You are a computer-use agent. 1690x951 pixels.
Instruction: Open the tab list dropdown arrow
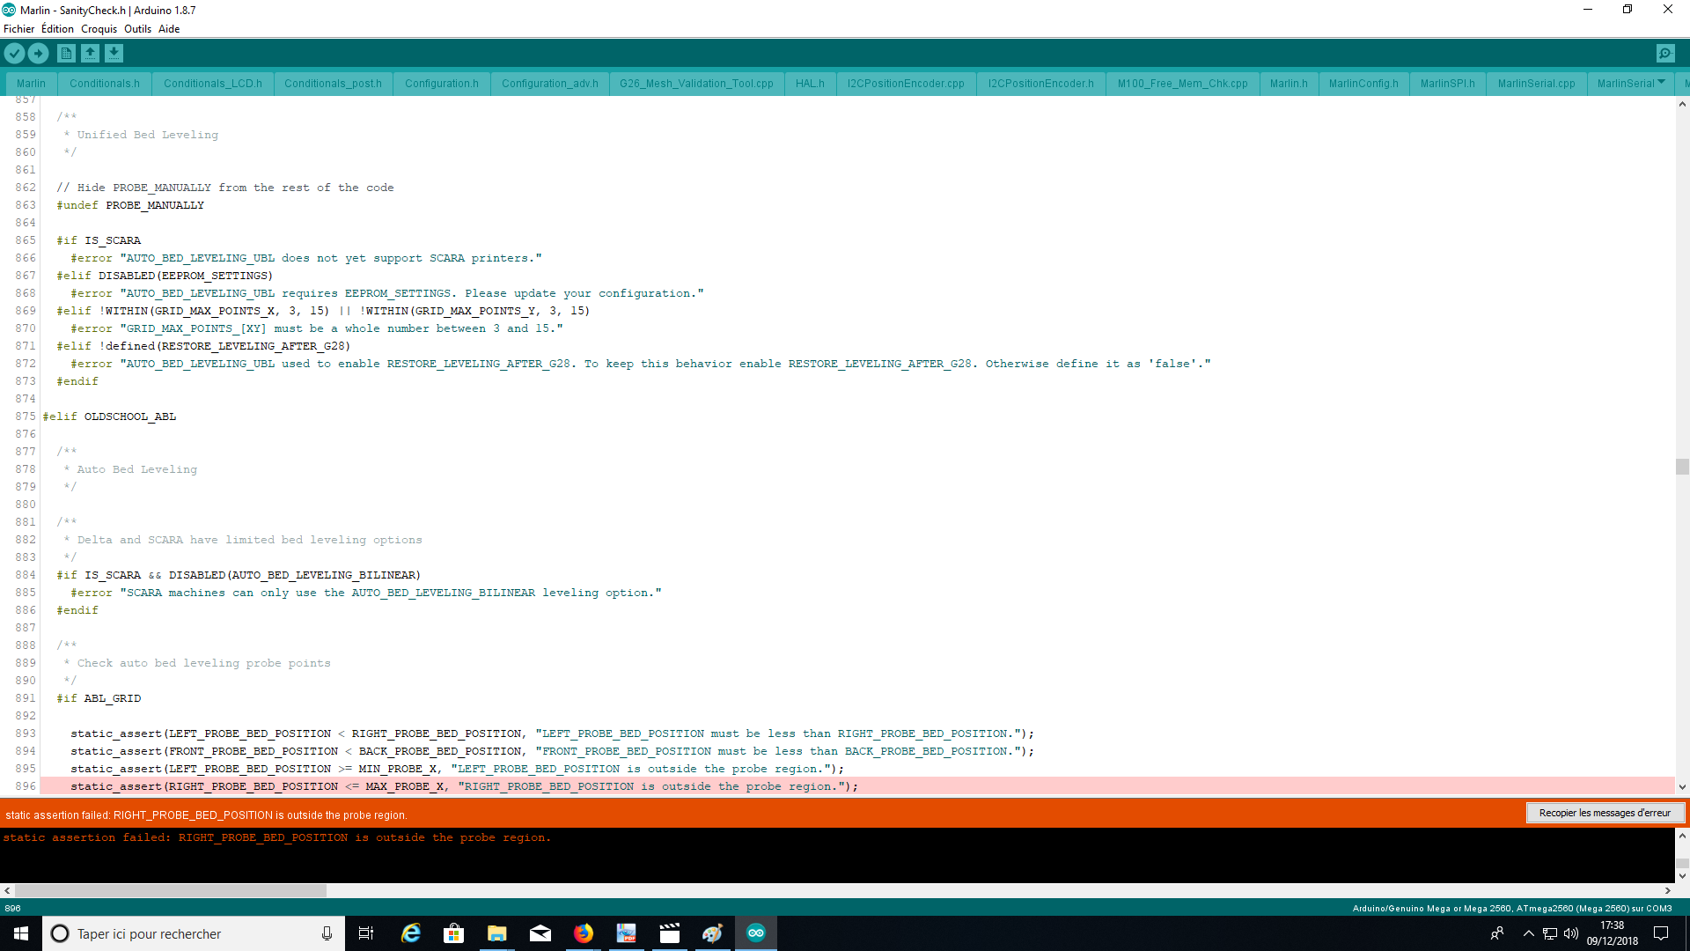1661,83
